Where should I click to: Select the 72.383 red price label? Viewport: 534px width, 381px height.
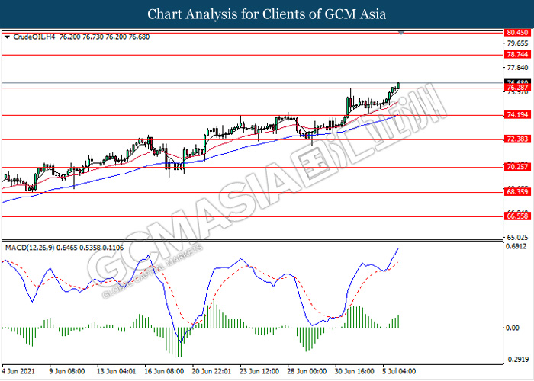(517, 139)
